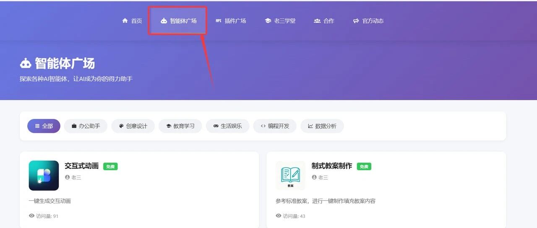Click subtitle 探索各种AI智能体，让AI成为你的得力助手

[x=76, y=78]
